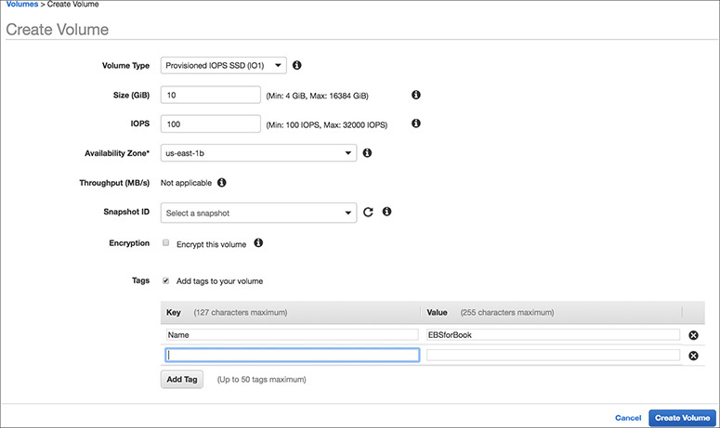Enable Encrypt this volume checkbox

click(x=166, y=243)
